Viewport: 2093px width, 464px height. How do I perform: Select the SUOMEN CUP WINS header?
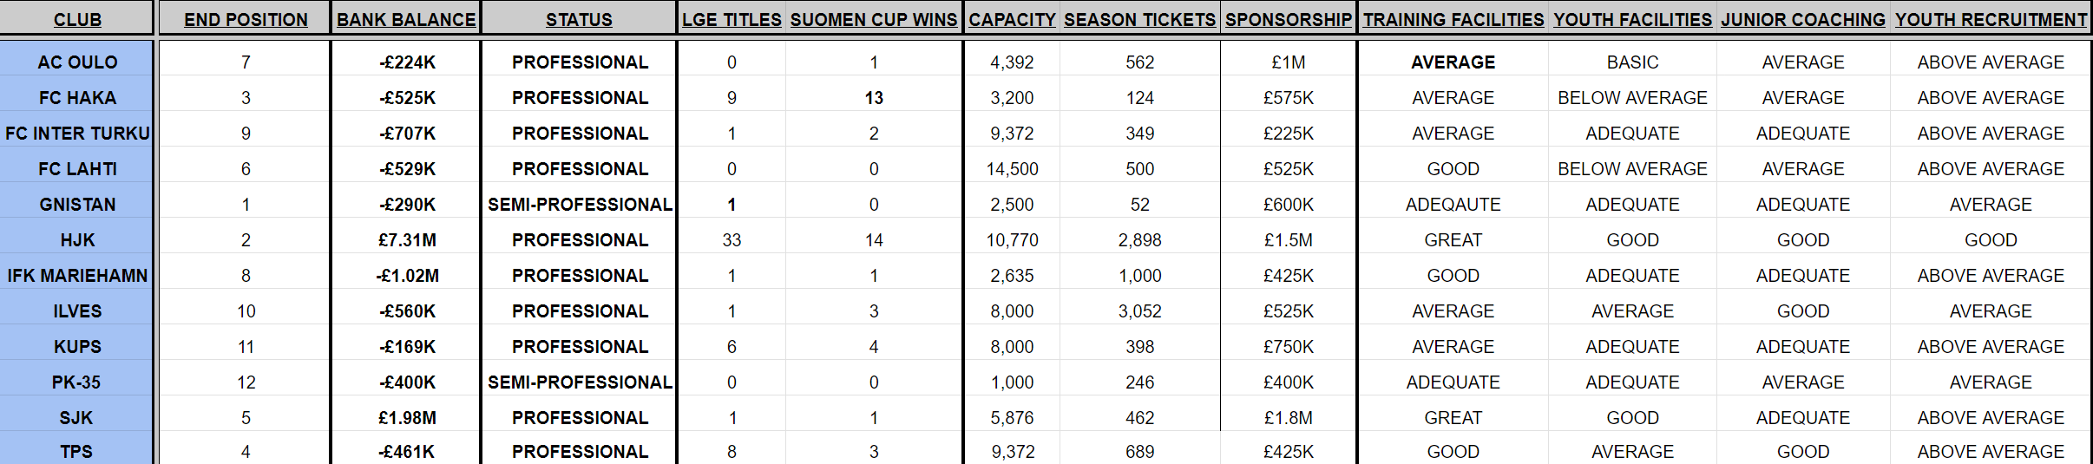click(873, 19)
